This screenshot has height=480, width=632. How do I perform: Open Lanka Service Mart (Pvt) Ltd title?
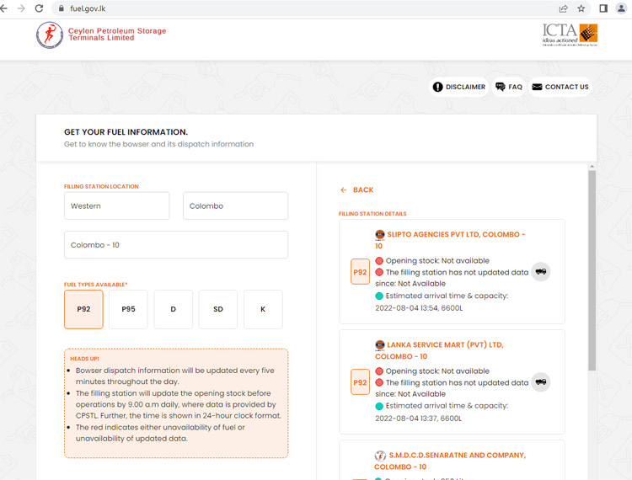[x=439, y=350]
